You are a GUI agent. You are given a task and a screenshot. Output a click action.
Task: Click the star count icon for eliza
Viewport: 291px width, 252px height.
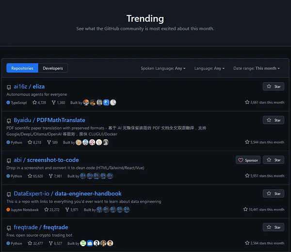coord(34,103)
